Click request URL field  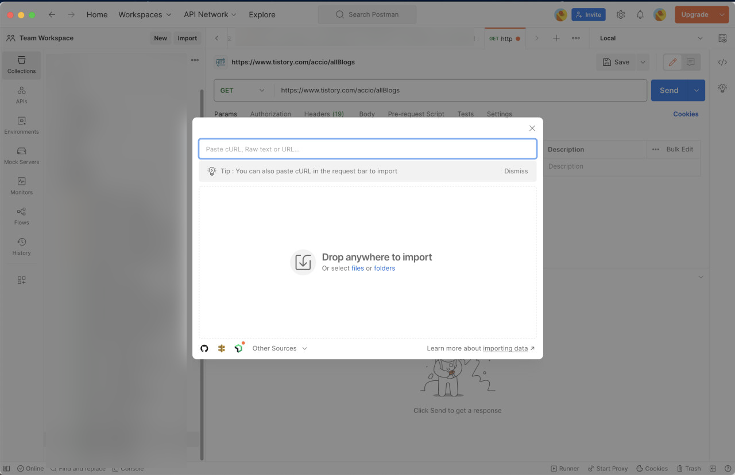[461, 90]
